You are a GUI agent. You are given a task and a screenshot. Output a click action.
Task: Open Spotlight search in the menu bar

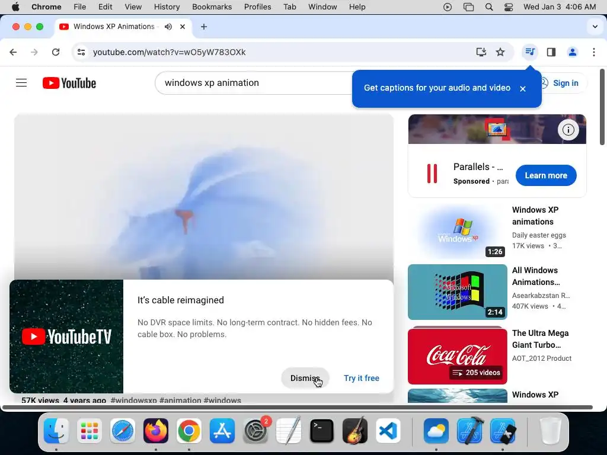(489, 7)
